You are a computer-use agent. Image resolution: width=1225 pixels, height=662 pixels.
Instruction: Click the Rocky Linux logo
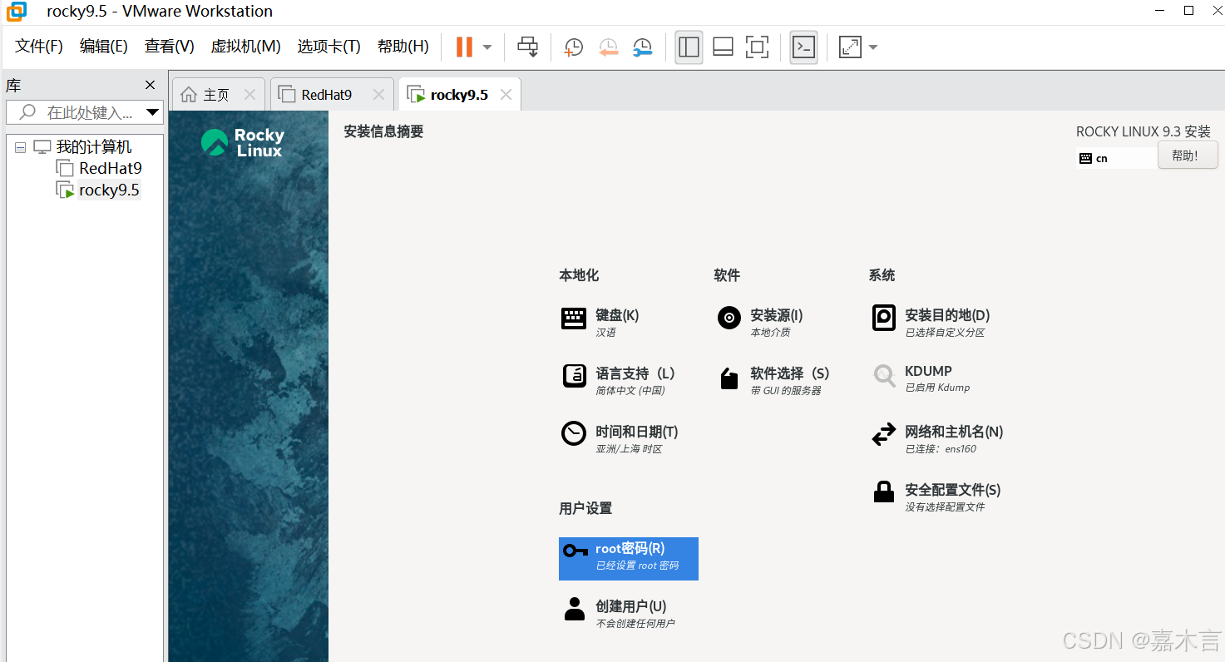click(242, 142)
